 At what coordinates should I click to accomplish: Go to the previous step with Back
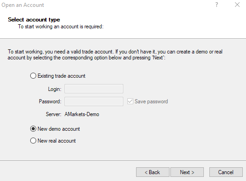[153, 172]
